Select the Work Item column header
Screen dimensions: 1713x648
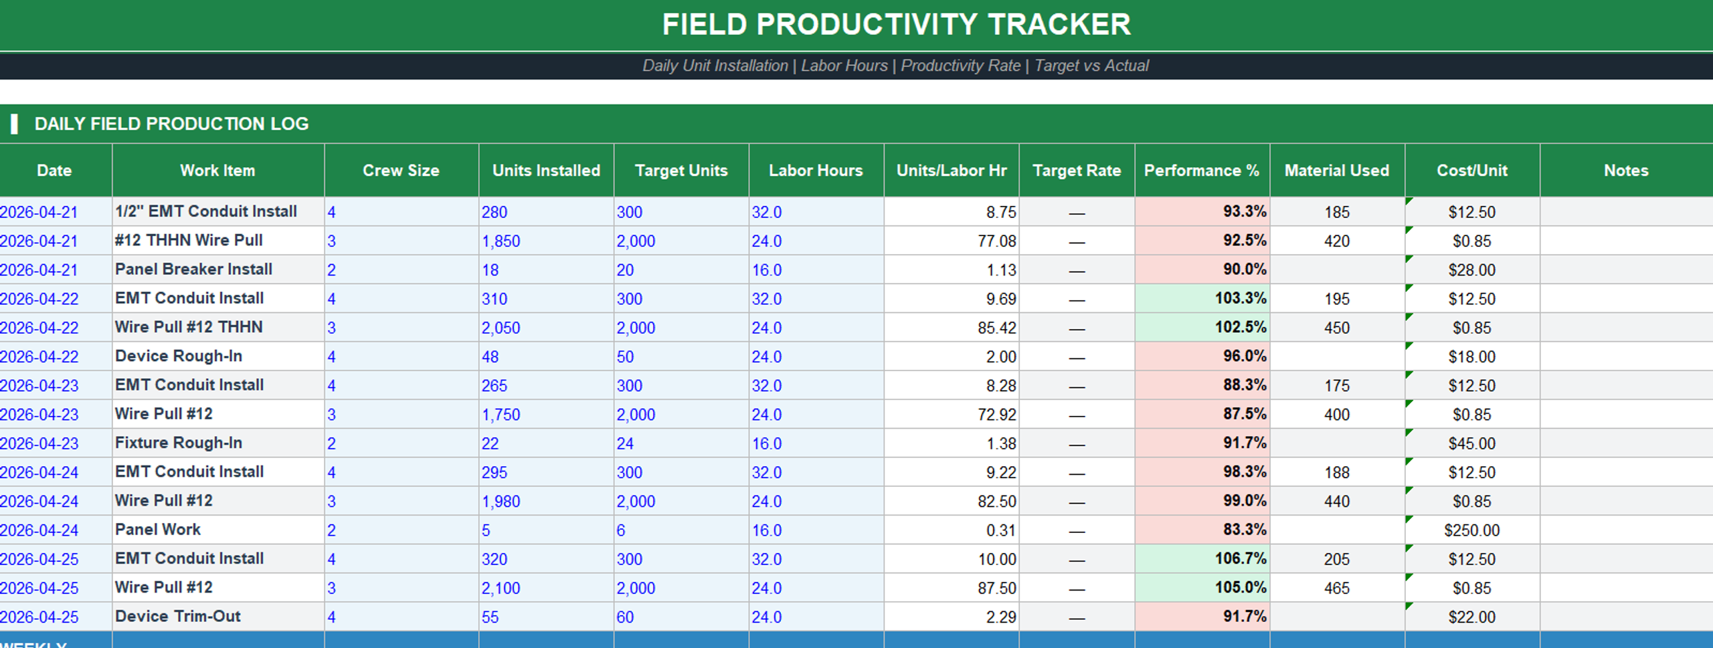(x=218, y=171)
